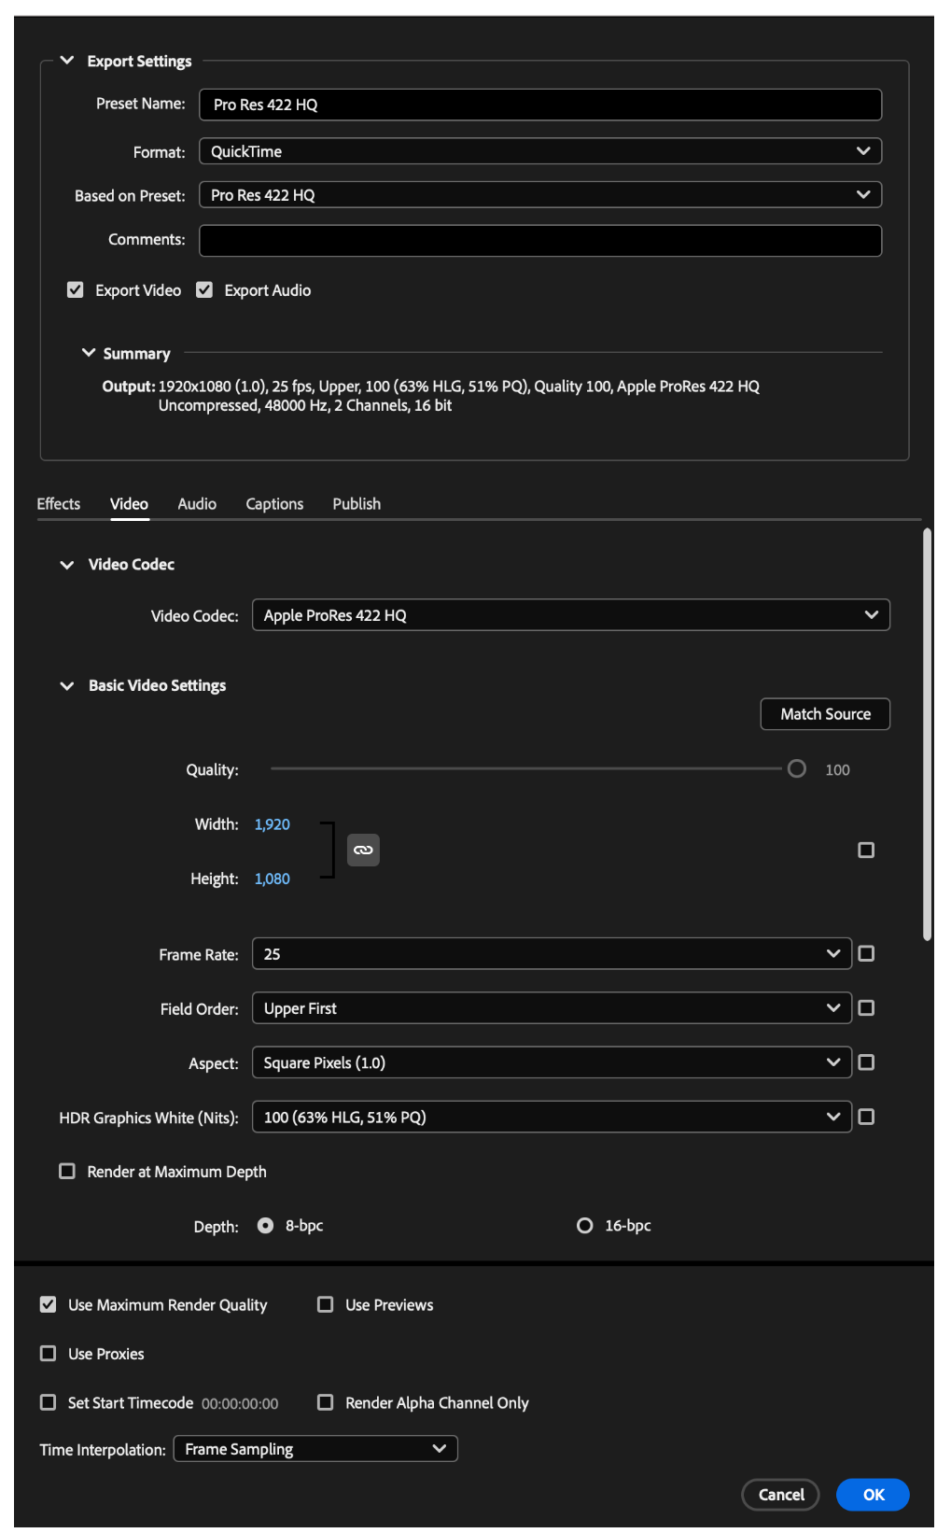Image resolution: width=951 pixels, height=1533 pixels.
Task: Open the Captions tab
Action: pos(274,504)
